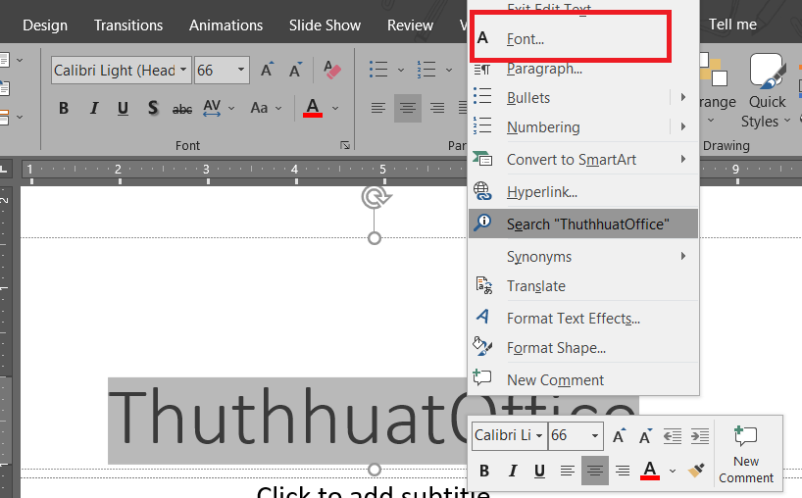Click Search "ThuthhuatOffice" menu entry
This screenshot has width=802, height=498.
pyautogui.click(x=583, y=224)
